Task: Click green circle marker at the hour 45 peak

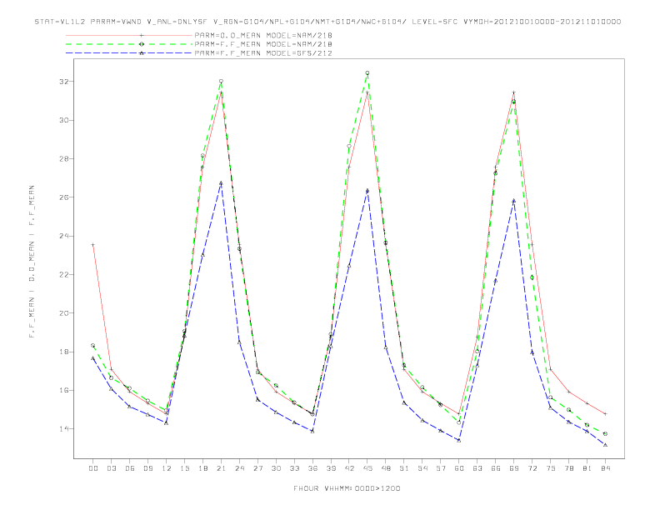Action: click(367, 72)
